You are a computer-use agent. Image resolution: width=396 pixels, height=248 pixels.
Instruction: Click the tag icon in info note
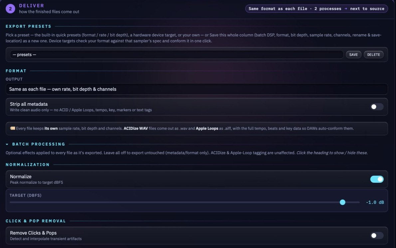tap(12, 128)
